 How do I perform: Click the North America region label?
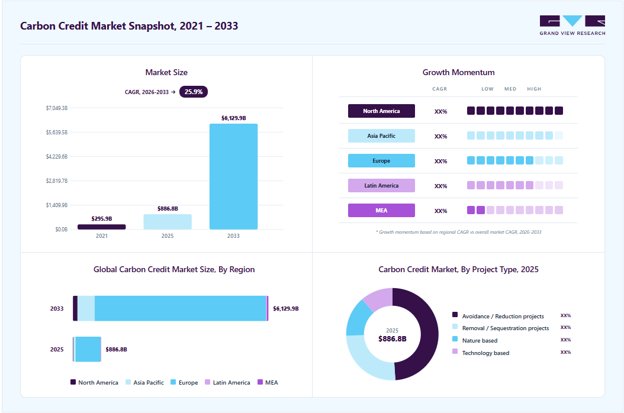pyautogui.click(x=381, y=111)
